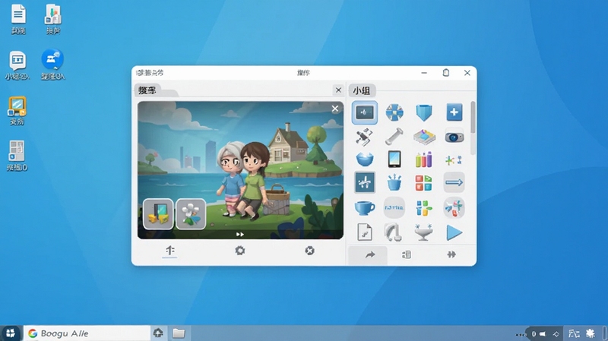
Task: Click the grey metal bolt icon
Action: point(394,137)
